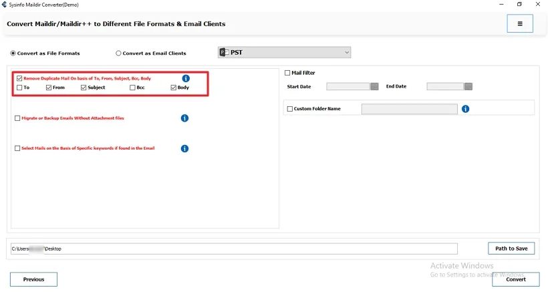This screenshot has width=548, height=292.
Task: Check the Custom Folder Name option
Action: 290,109
